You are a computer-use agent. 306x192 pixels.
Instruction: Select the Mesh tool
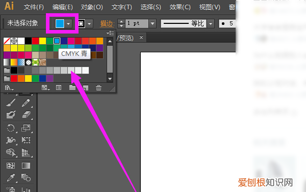[x=11, y=166]
